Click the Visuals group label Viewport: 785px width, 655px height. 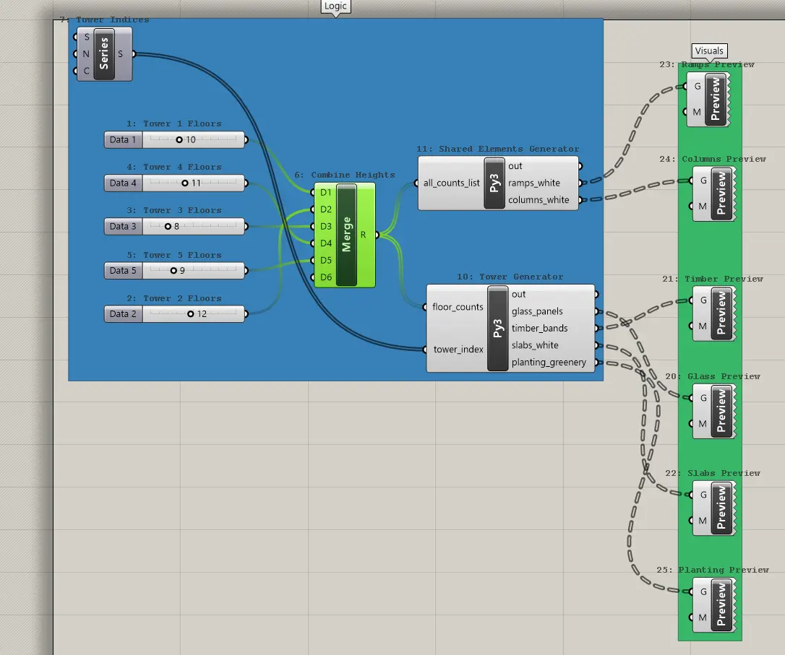click(x=709, y=51)
